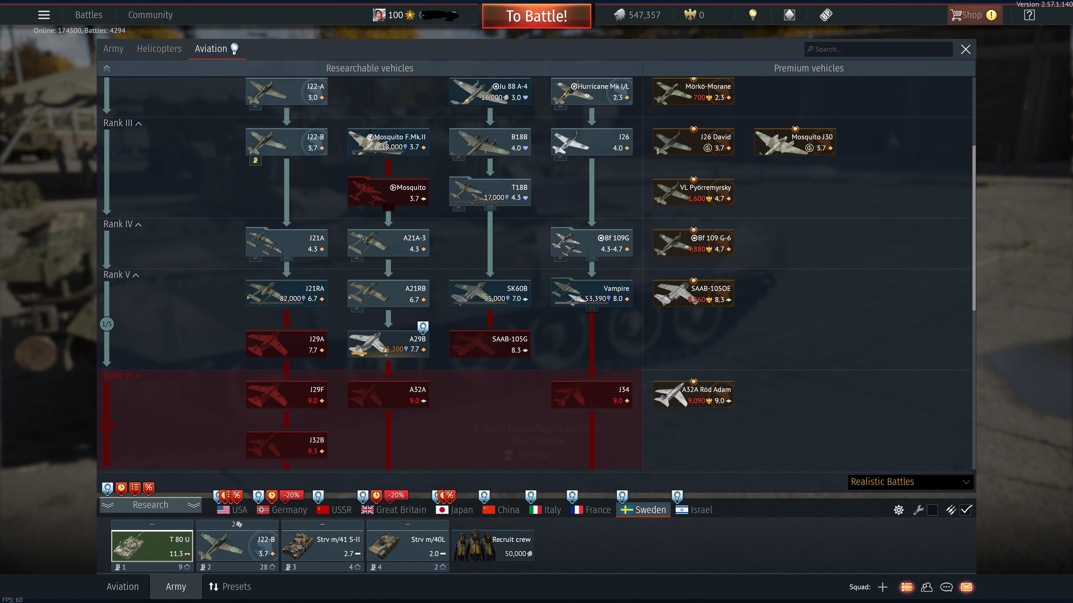This screenshot has height=603, width=1073.
Task: Click the -20% discount tag above Germany
Action: (x=291, y=495)
